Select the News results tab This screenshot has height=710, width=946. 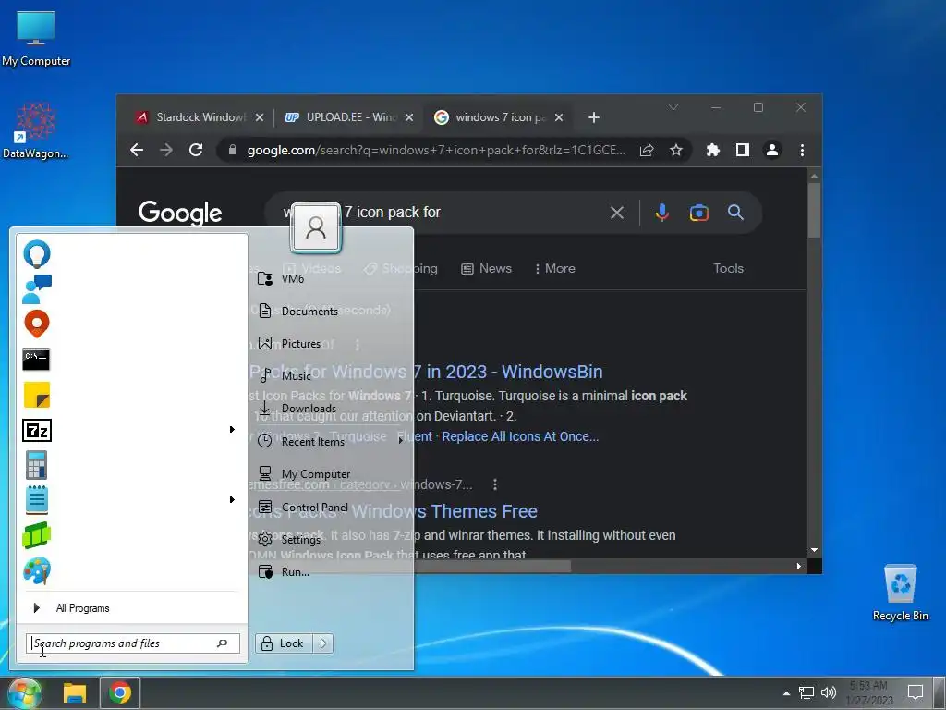coord(486,269)
